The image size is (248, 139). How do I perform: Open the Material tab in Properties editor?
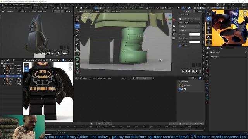click(207, 103)
